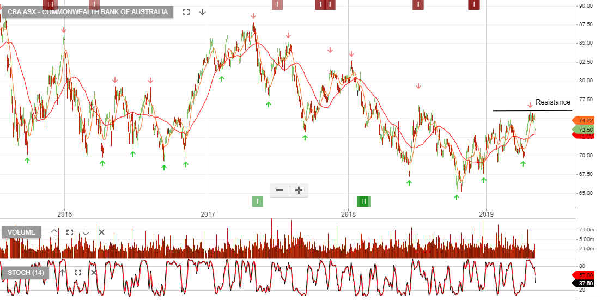Open the lone red event marker in mid-2018
Image resolution: width=601 pixels, height=301 pixels.
point(418,4)
